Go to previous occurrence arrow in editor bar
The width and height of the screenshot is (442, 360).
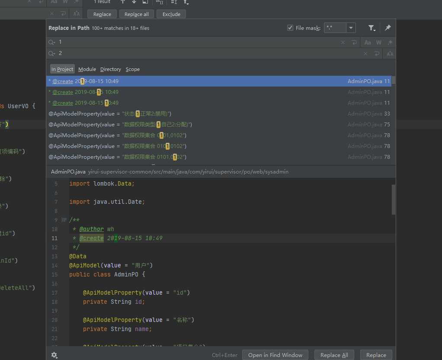pos(123,2)
